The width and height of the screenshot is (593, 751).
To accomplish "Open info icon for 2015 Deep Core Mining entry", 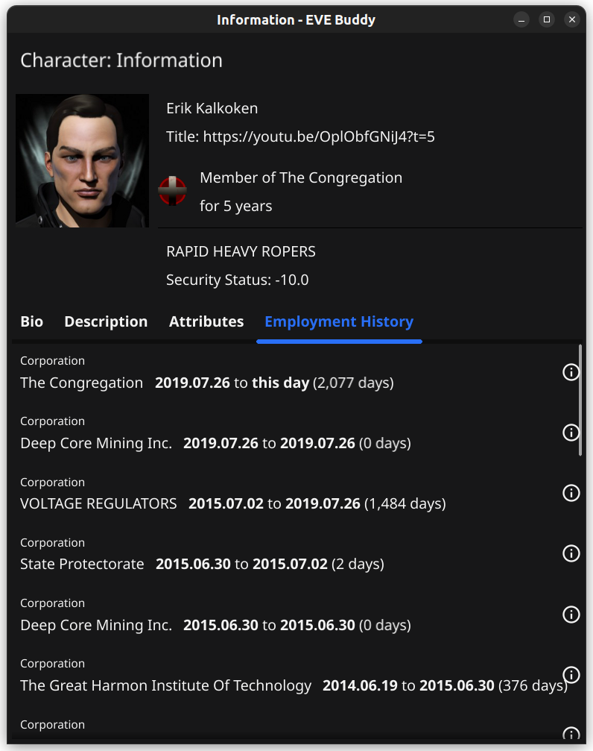I will tap(571, 614).
